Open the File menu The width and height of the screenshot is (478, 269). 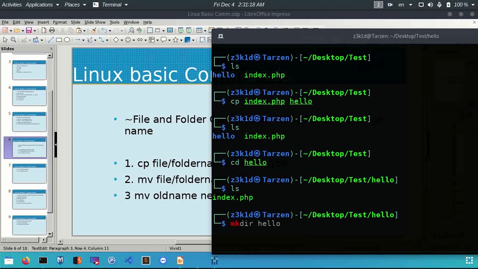[x=5, y=22]
